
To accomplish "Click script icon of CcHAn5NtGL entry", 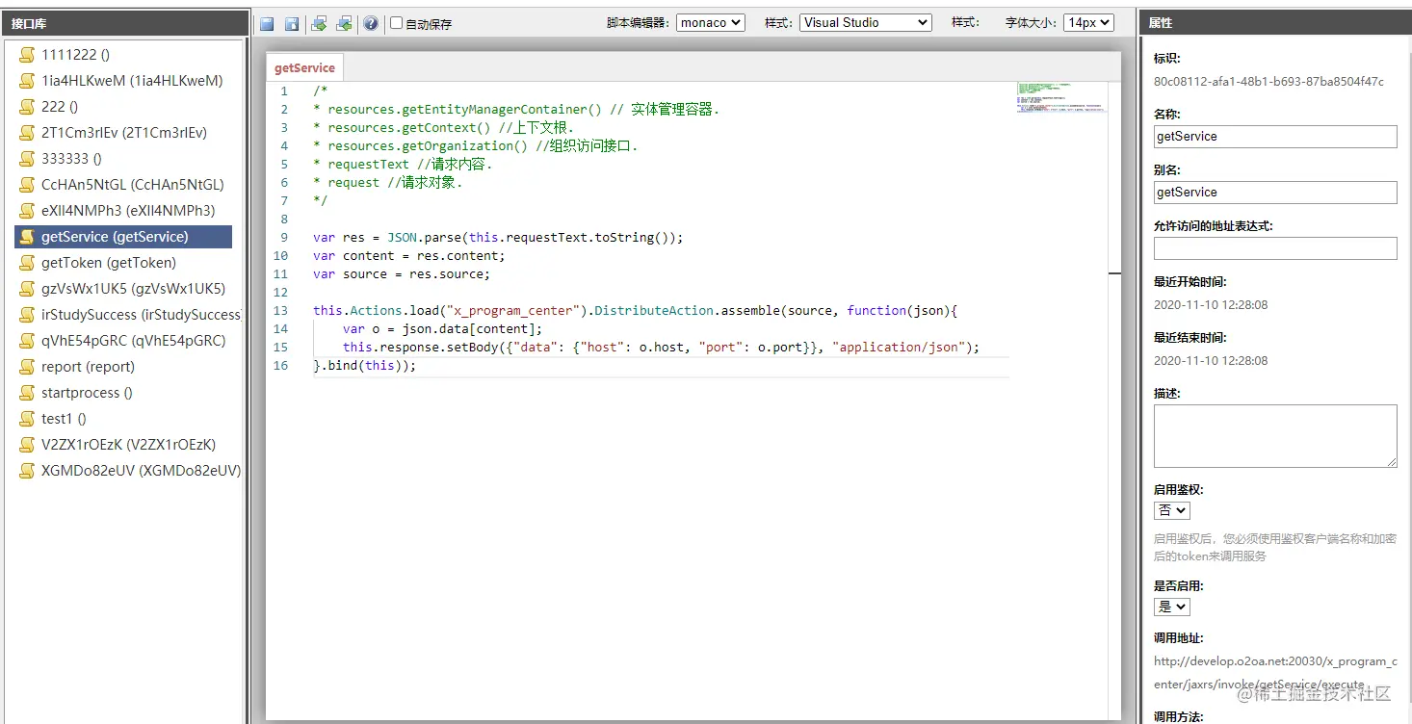I will pyautogui.click(x=27, y=185).
